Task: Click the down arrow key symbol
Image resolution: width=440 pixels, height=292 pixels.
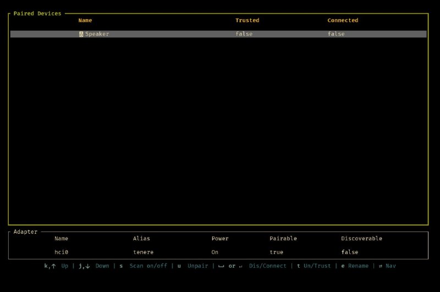Action: point(88,266)
